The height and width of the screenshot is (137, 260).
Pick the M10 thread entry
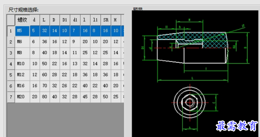(22, 64)
